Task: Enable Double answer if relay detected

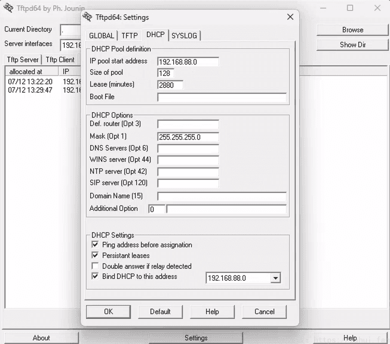Action: (95, 266)
